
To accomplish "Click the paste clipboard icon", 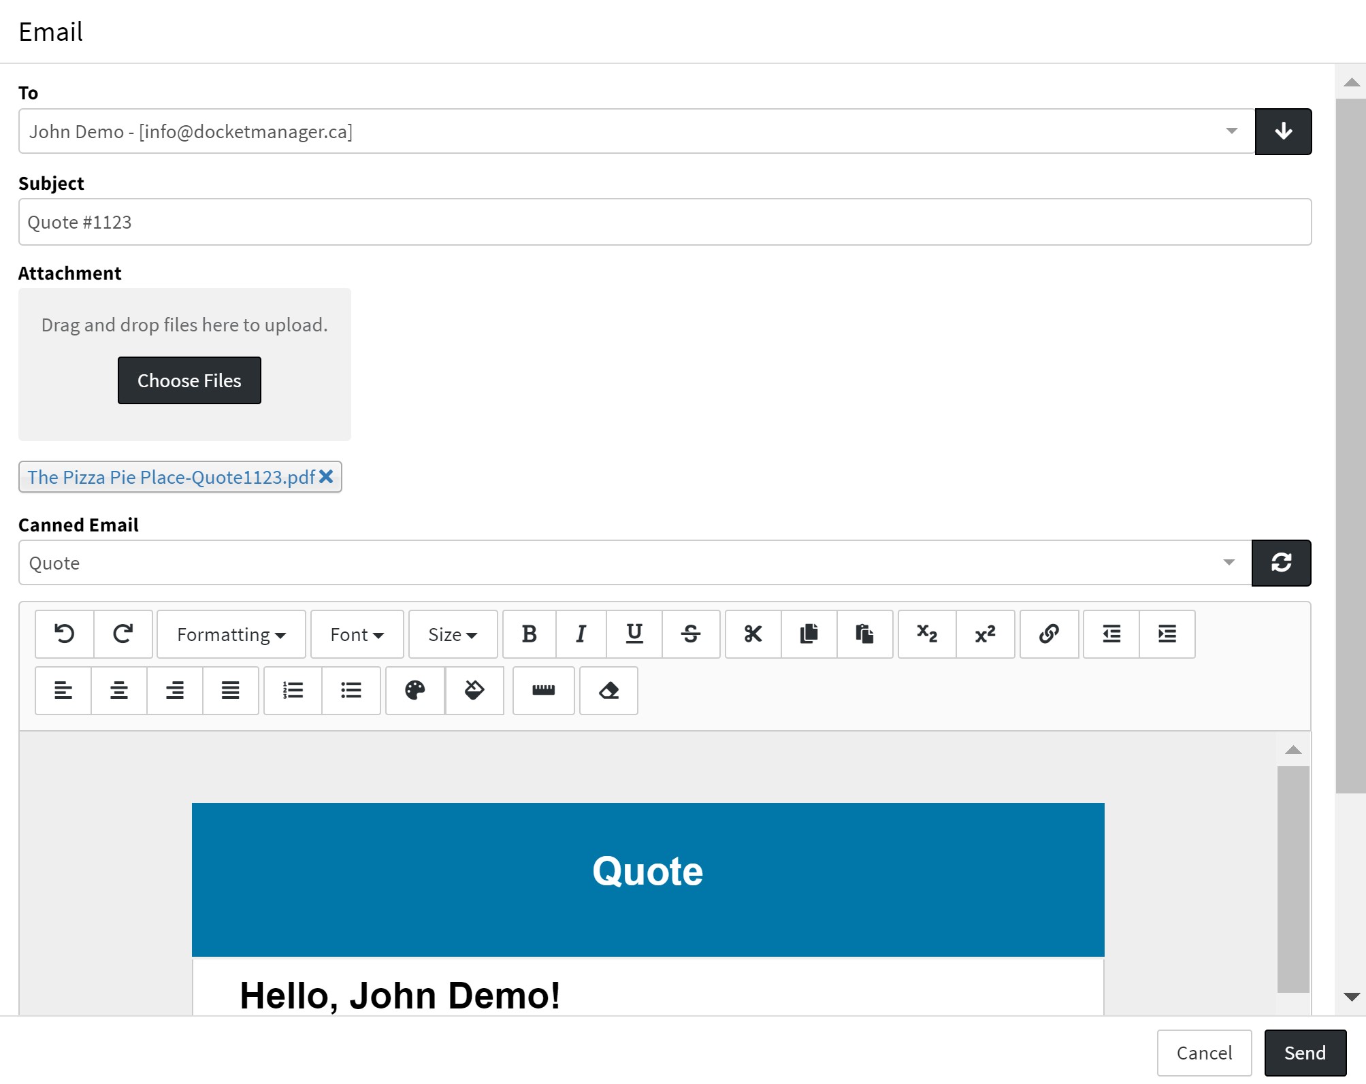I will (864, 634).
